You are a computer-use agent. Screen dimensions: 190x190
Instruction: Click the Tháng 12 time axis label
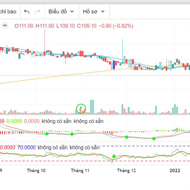click(126, 171)
